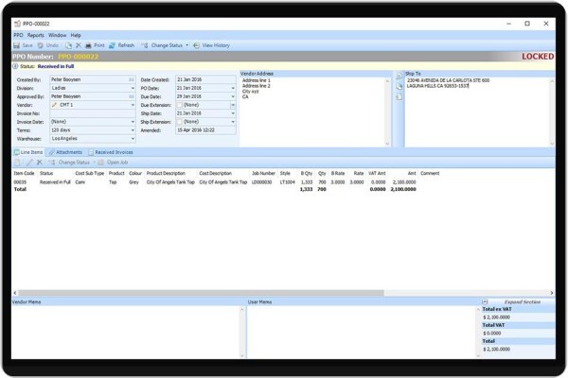The image size is (568, 378).
Task: Switch to the Line Items tab
Action: (x=28, y=152)
